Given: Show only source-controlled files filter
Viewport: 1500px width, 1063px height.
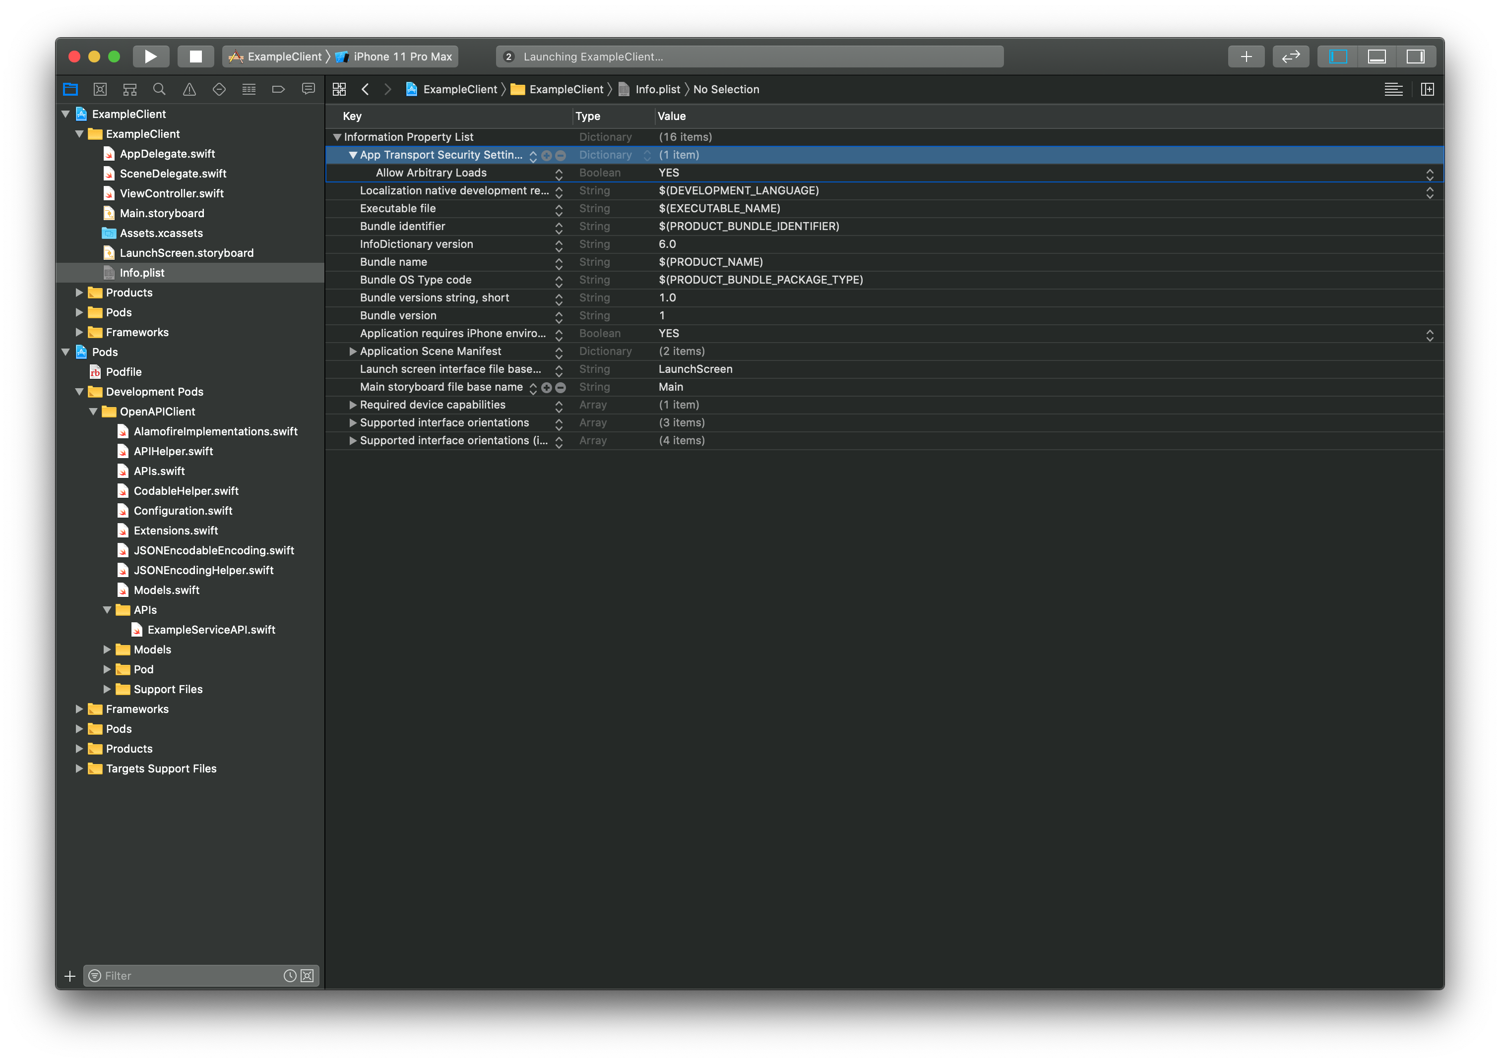Looking at the screenshot, I should pyautogui.click(x=307, y=976).
